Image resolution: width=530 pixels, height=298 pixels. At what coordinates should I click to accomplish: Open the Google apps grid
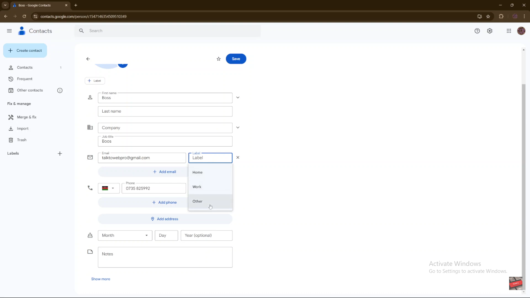click(x=509, y=31)
